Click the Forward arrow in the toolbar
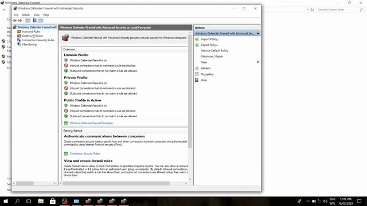 (x=20, y=21)
